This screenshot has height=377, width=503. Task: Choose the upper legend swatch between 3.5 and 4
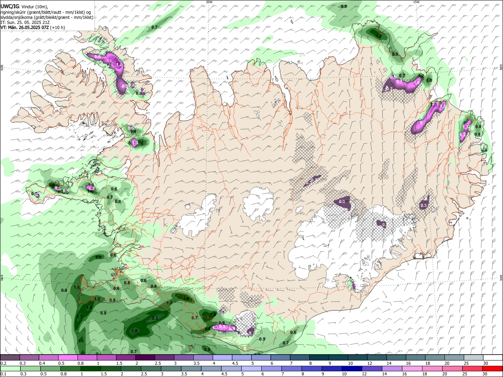203,358
